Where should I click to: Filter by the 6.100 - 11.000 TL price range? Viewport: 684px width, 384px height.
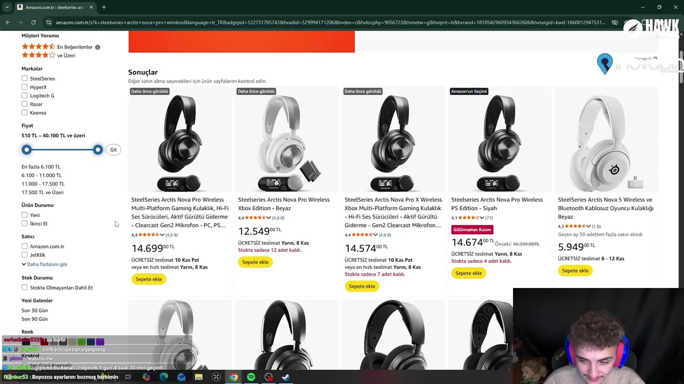click(x=42, y=175)
